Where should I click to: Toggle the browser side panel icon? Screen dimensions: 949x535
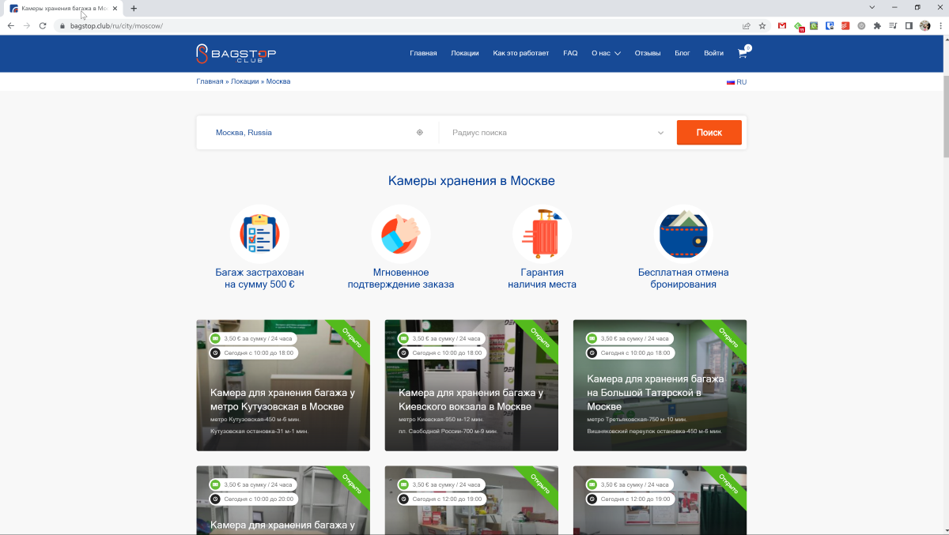tap(909, 25)
